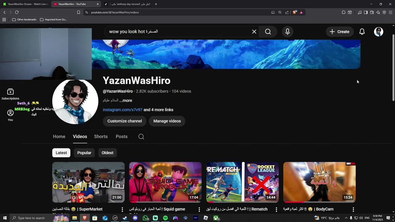
Task: Sort videos by Oldest chip
Action: coord(107,153)
